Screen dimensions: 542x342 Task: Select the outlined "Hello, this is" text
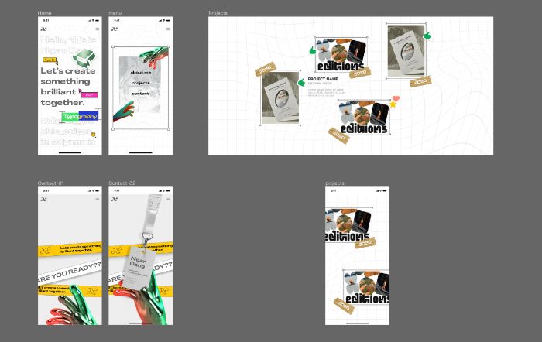[x=68, y=40]
